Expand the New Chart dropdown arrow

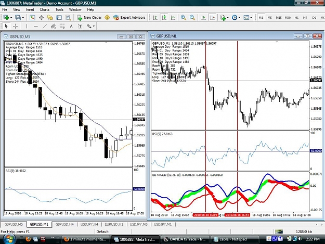tap(11, 18)
